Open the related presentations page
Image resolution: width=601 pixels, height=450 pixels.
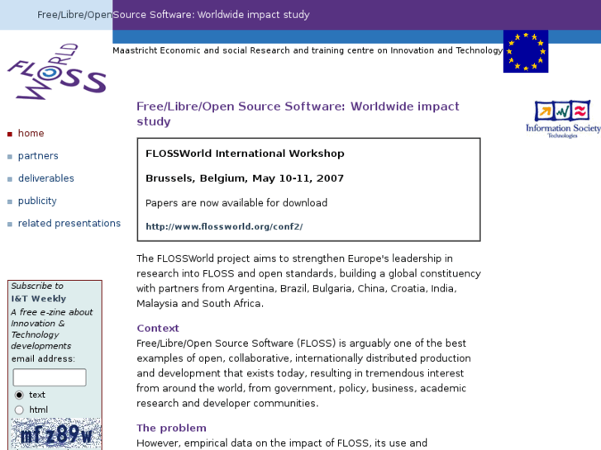click(69, 223)
